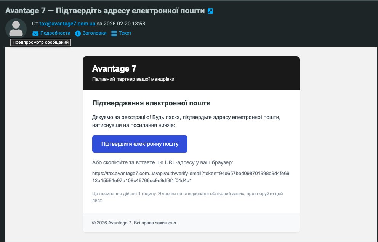Switch to the Текст plain-text view
This screenshot has width=378, height=242.
point(124,33)
